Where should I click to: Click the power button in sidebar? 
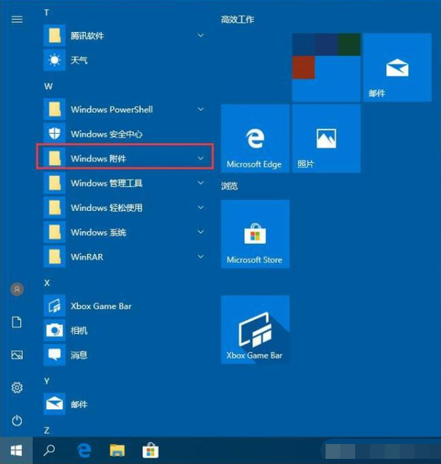[x=17, y=420]
